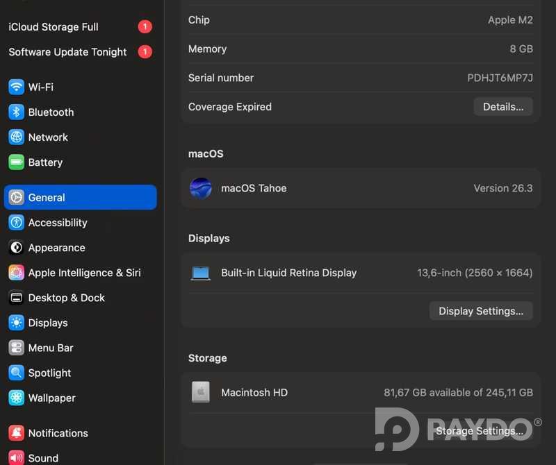Screen dimensions: 556x465
Task: Open Spotlight settings
Action: coord(80,373)
